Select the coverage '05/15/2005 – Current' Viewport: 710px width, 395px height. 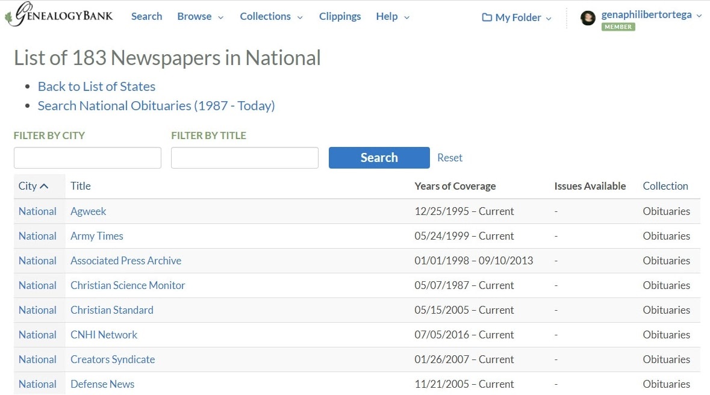point(464,310)
